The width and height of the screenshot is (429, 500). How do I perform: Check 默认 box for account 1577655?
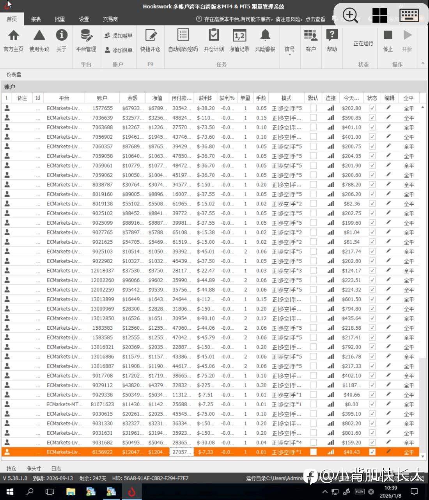pos(313,108)
